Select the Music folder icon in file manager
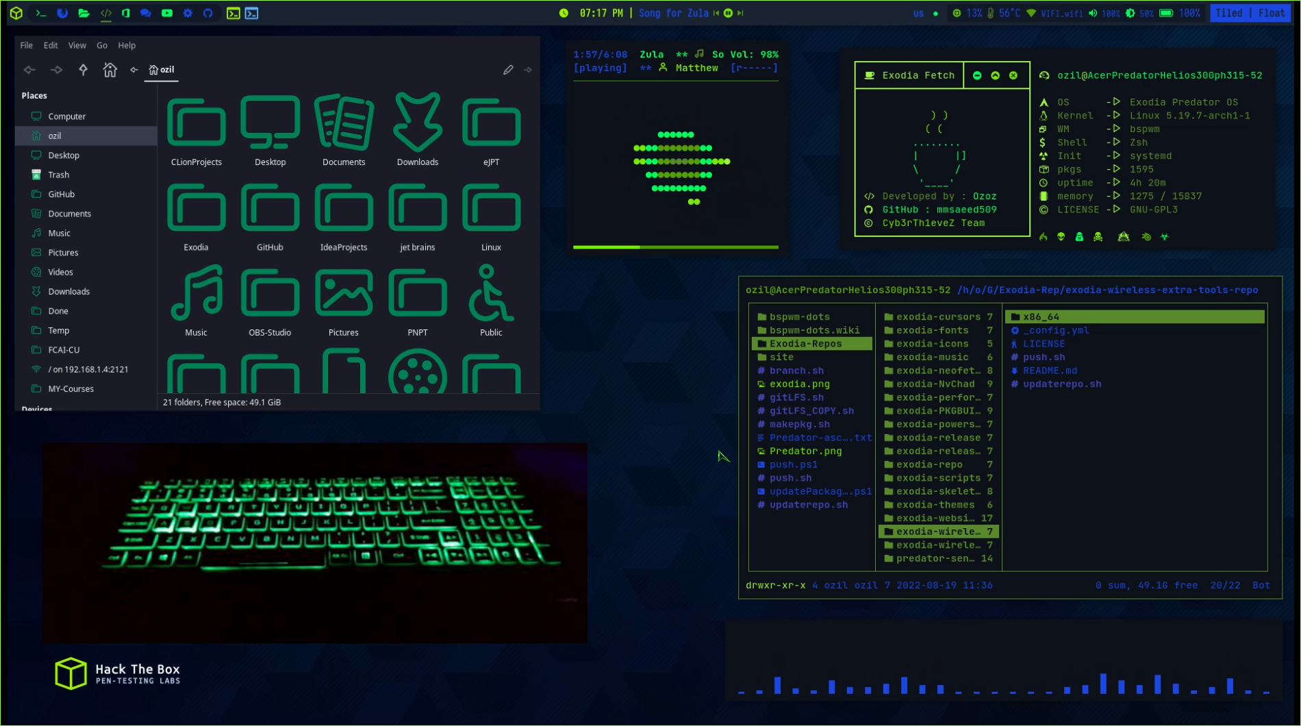Image resolution: width=1301 pixels, height=726 pixels. tap(197, 301)
